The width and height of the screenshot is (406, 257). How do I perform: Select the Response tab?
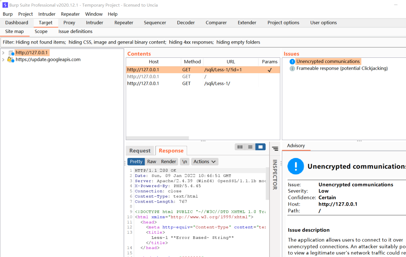(x=171, y=150)
